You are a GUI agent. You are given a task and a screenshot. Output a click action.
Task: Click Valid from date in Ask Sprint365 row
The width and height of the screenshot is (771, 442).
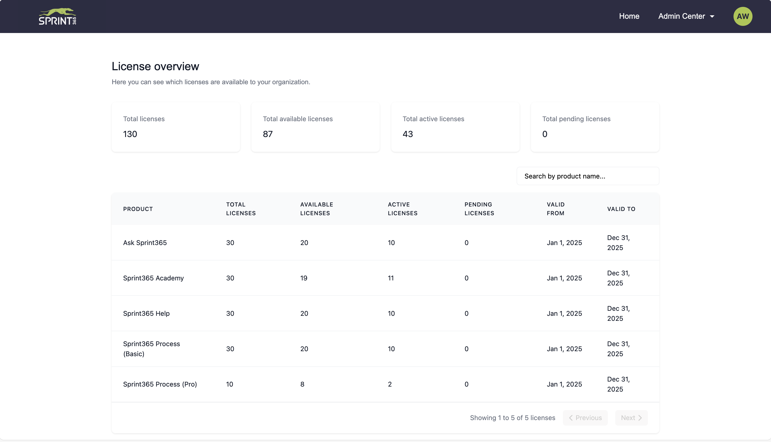(564, 243)
